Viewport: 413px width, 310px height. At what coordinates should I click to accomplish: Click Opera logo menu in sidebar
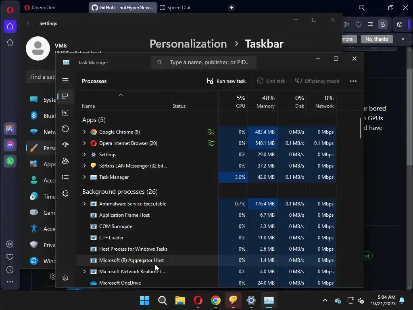(x=10, y=10)
